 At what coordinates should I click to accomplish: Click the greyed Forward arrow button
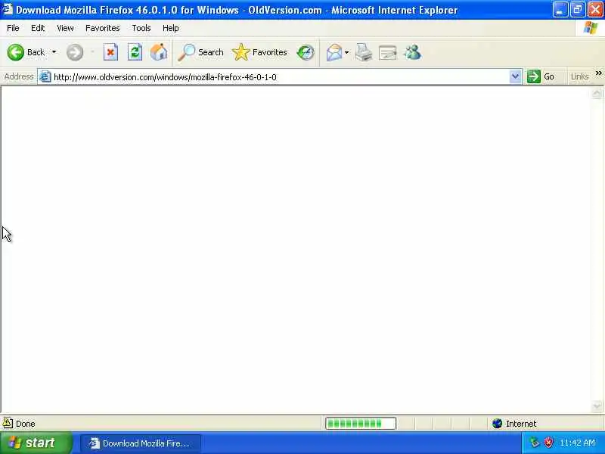(74, 52)
